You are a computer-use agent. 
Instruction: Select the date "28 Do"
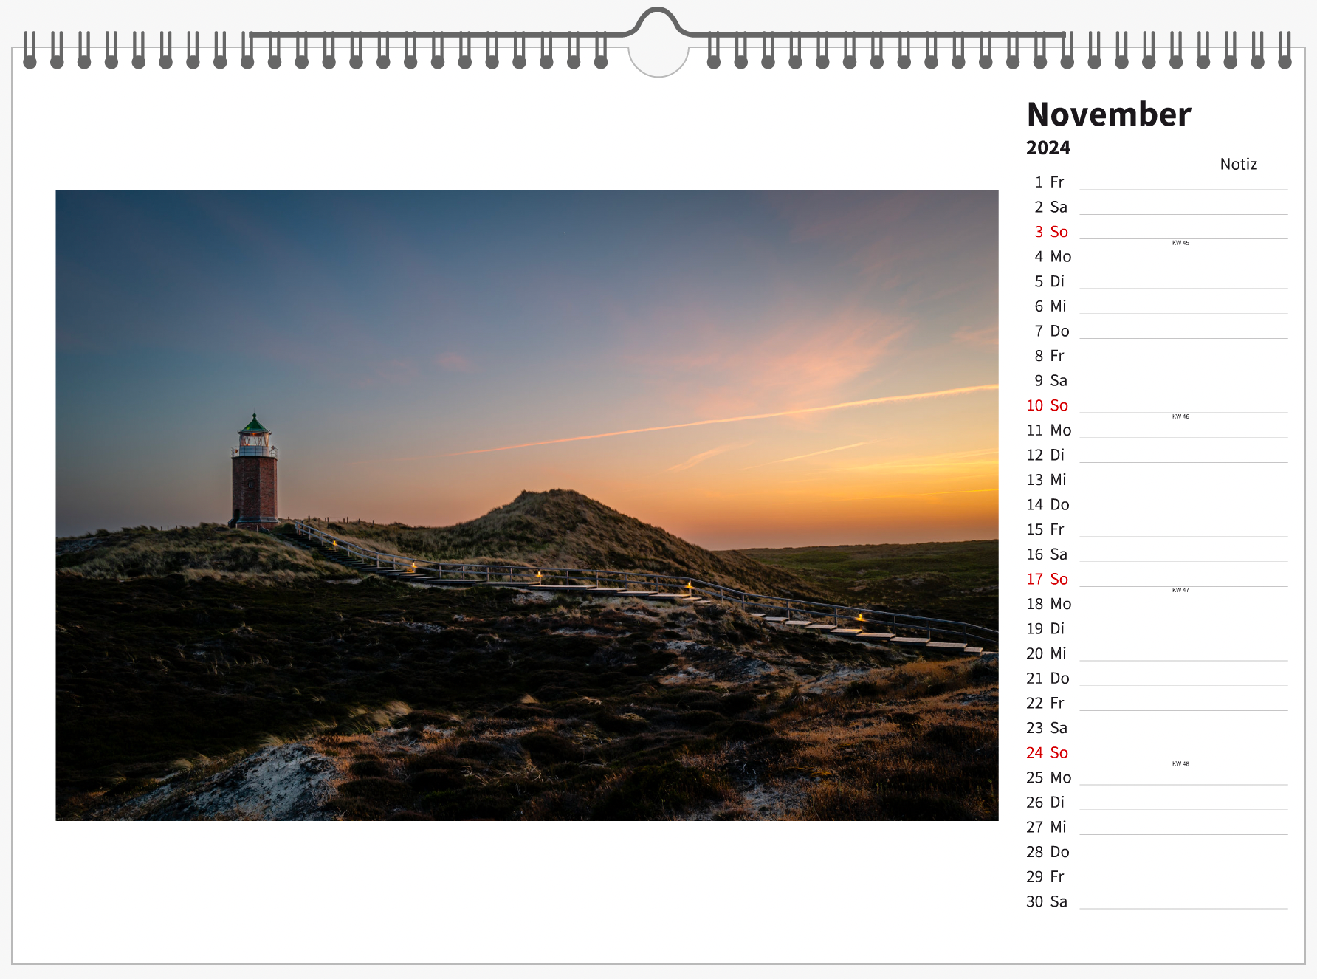[x=1048, y=852]
